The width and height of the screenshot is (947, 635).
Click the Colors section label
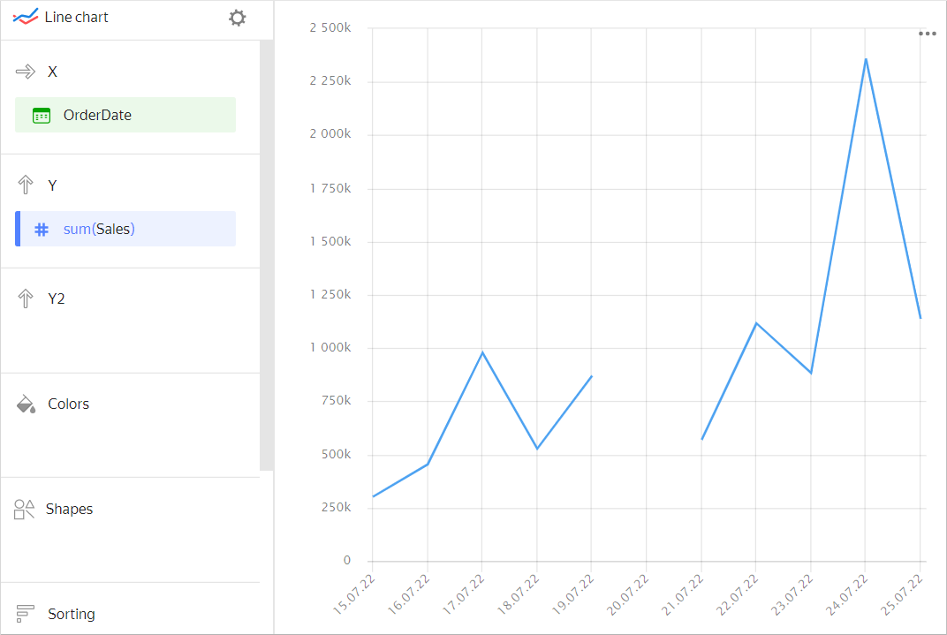pos(69,404)
